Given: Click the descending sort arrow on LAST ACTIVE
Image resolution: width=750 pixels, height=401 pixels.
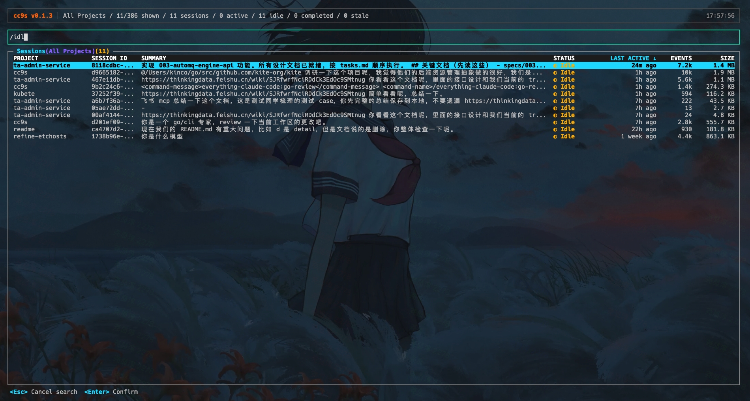Looking at the screenshot, I should click(x=653, y=58).
